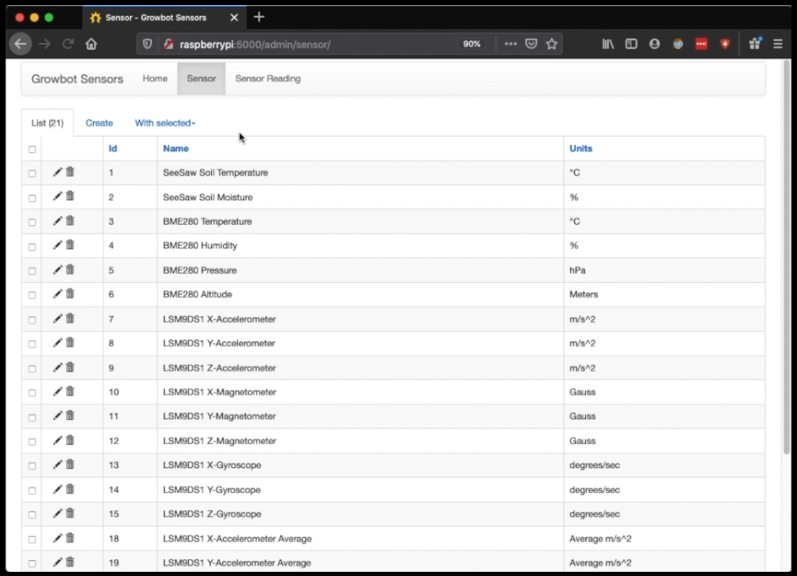
Task: Toggle the select-all checkbox in table header
Action: coord(32,149)
